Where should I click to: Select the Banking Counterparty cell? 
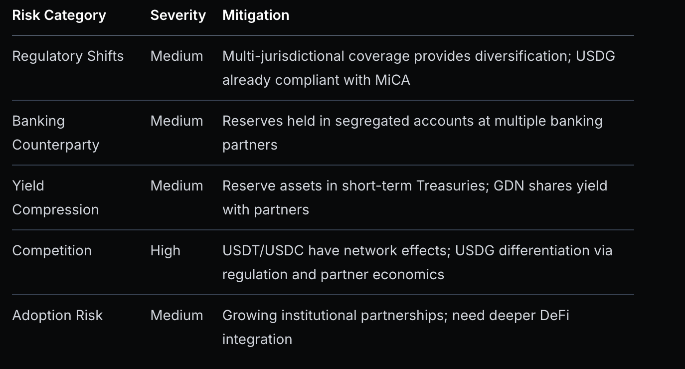coord(56,133)
